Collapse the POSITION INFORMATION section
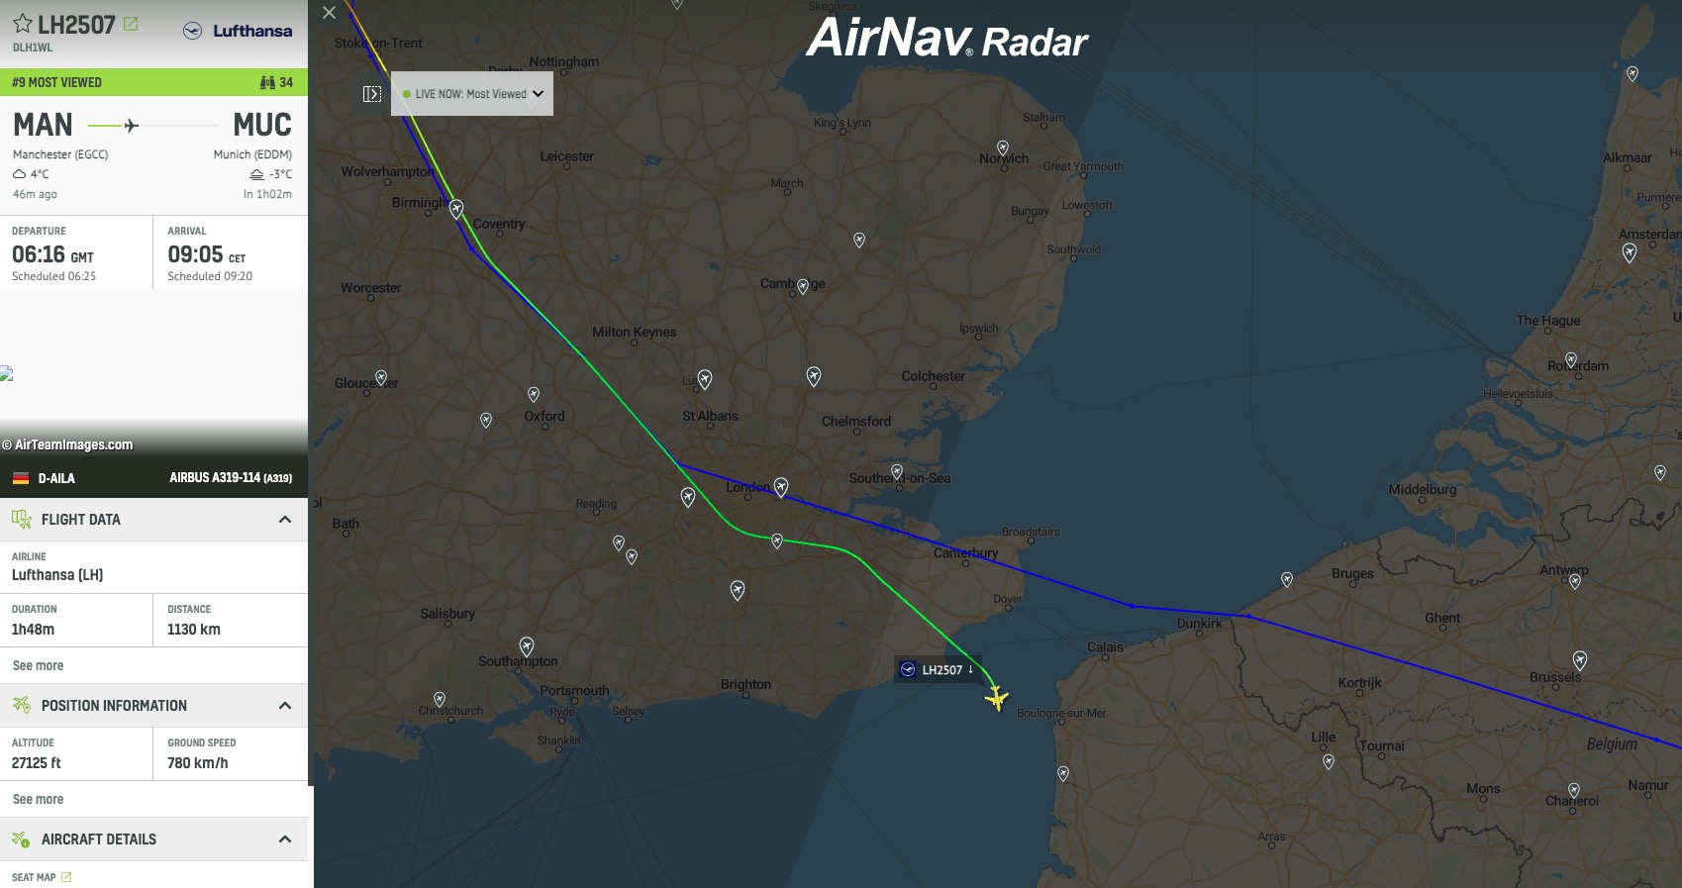 tap(285, 706)
